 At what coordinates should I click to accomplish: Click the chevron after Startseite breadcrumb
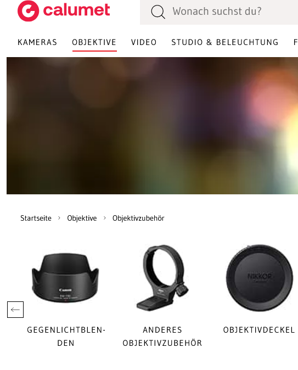coord(59,218)
